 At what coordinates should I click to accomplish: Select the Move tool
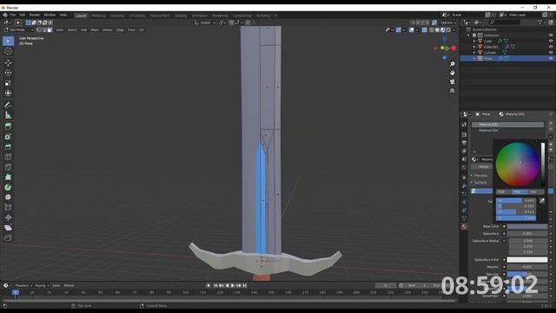(x=8, y=63)
